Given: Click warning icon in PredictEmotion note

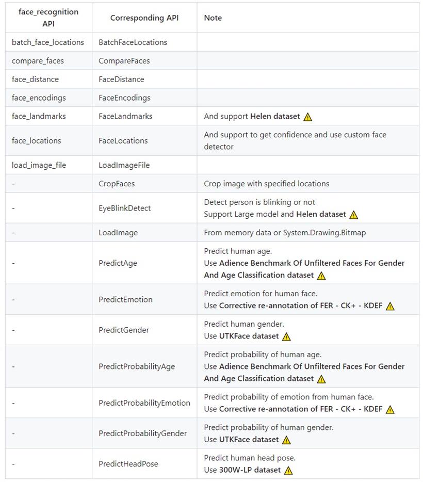Looking at the screenshot, I should (x=390, y=306).
